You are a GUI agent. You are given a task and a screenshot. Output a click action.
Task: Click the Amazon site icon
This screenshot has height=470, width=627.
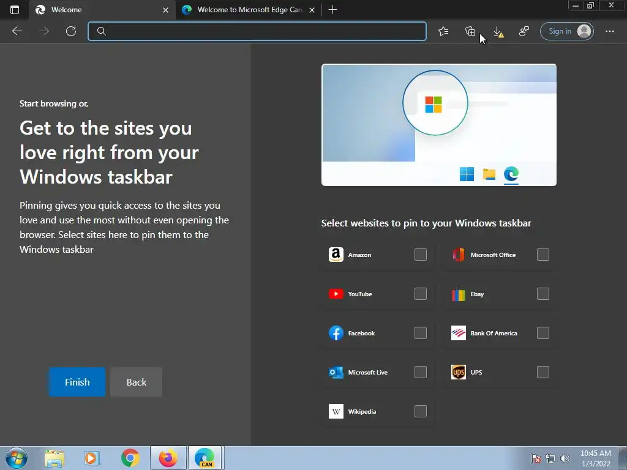(336, 255)
